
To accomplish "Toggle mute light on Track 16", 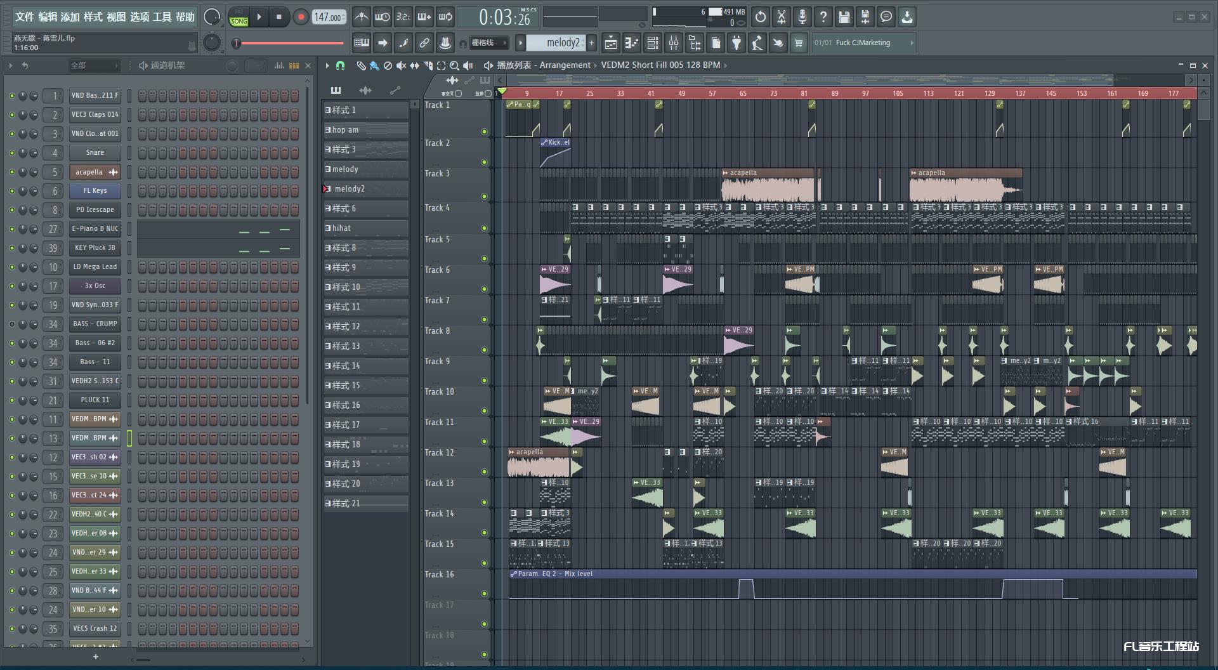I will (x=484, y=594).
